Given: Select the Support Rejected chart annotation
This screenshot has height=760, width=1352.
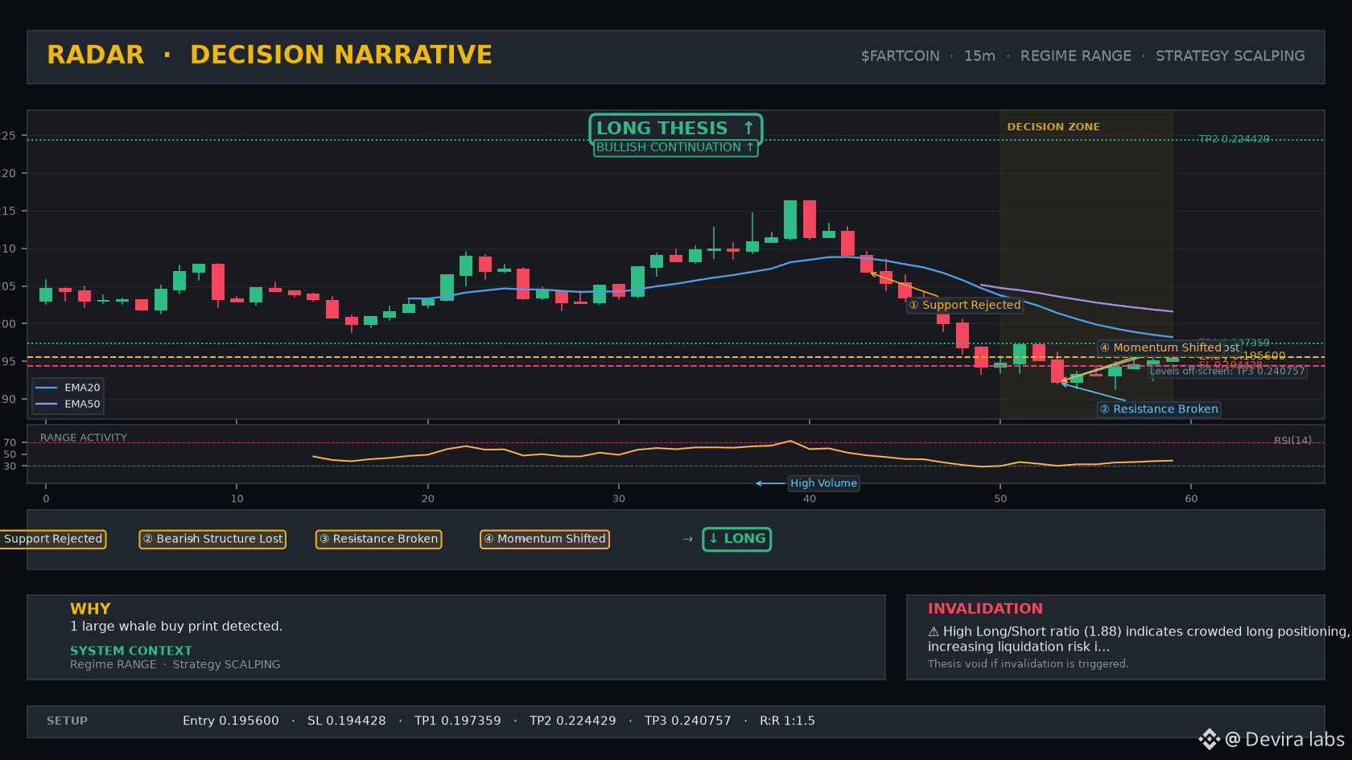Looking at the screenshot, I should (x=964, y=305).
